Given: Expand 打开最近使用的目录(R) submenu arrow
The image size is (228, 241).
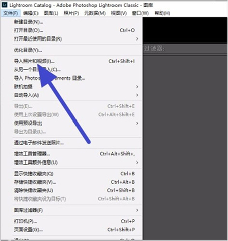Looking at the screenshot, I should tap(137, 39).
